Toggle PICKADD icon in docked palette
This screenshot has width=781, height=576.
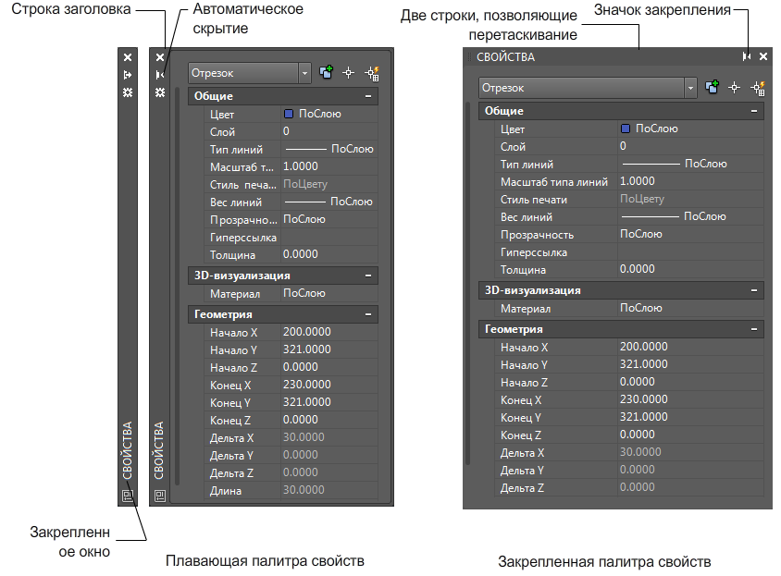point(712,88)
